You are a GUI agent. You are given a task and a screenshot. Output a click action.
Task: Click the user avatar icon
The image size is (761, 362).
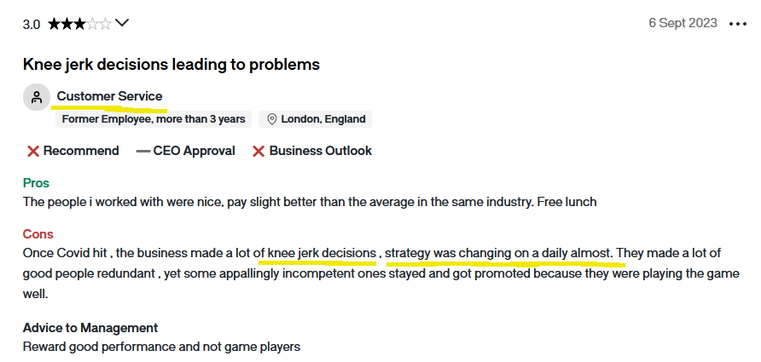(x=36, y=97)
